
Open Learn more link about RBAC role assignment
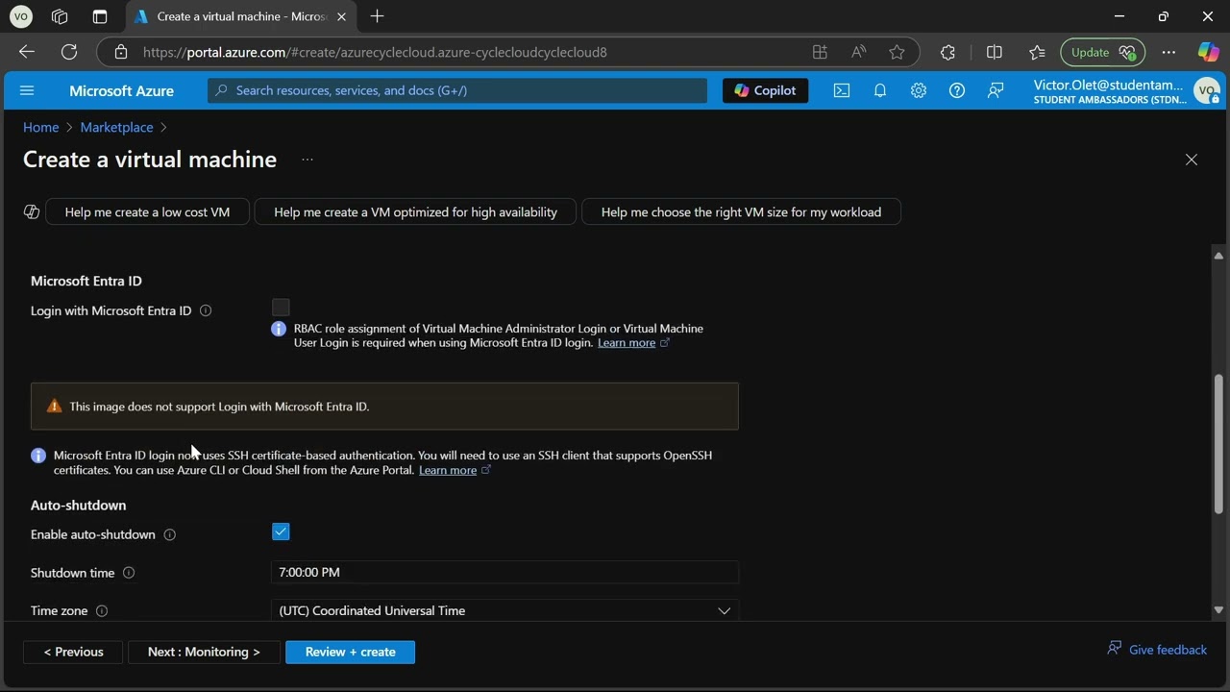pos(627,342)
